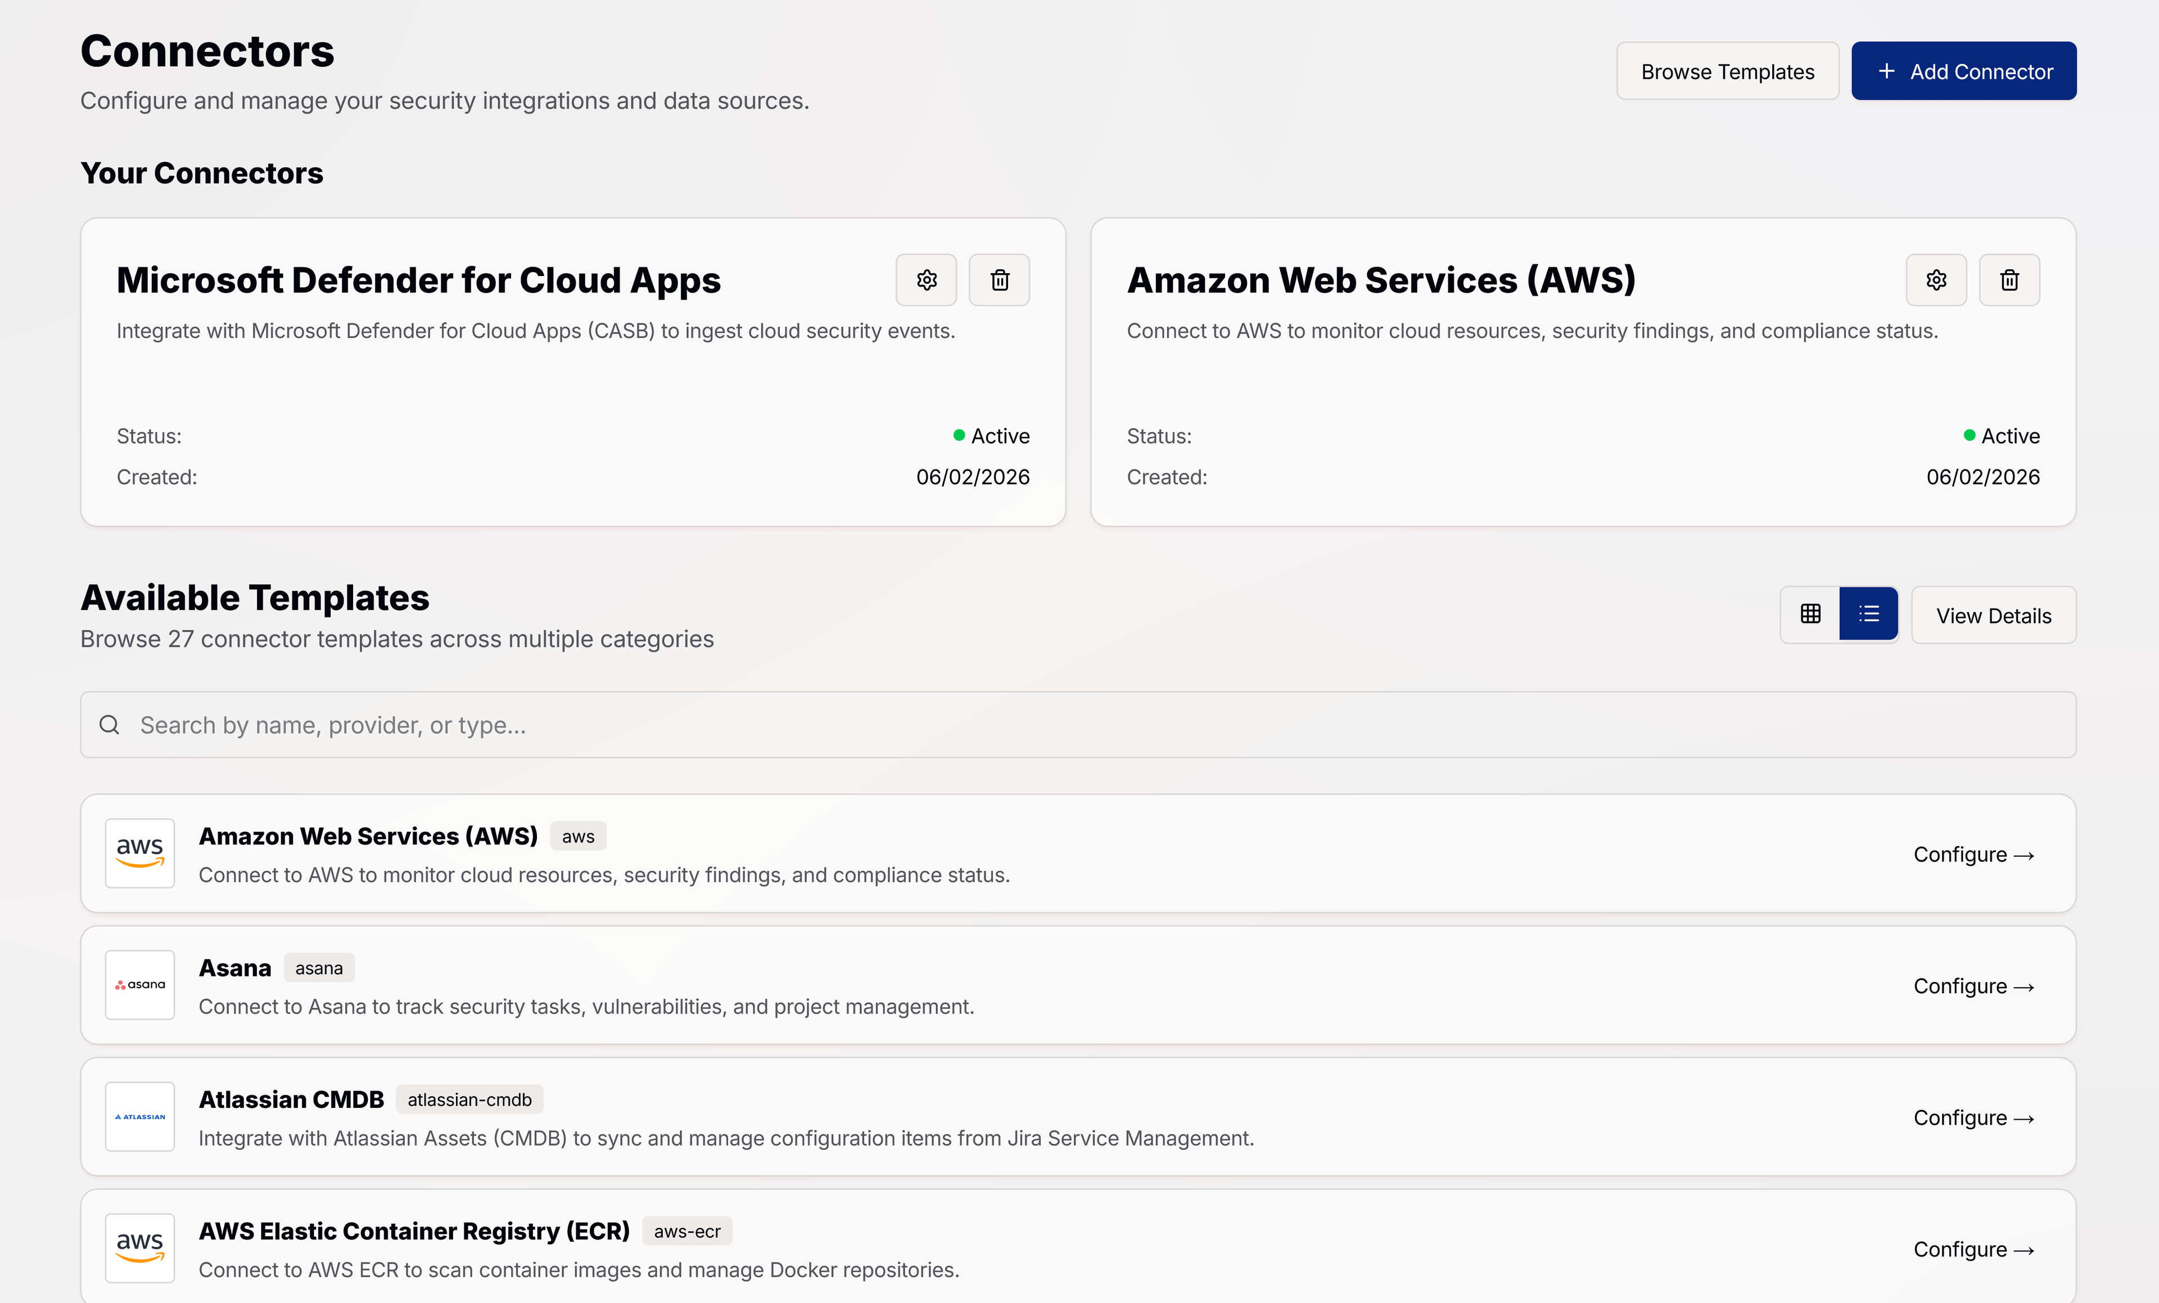
Task: Click the View Details button
Action: pos(1993,615)
